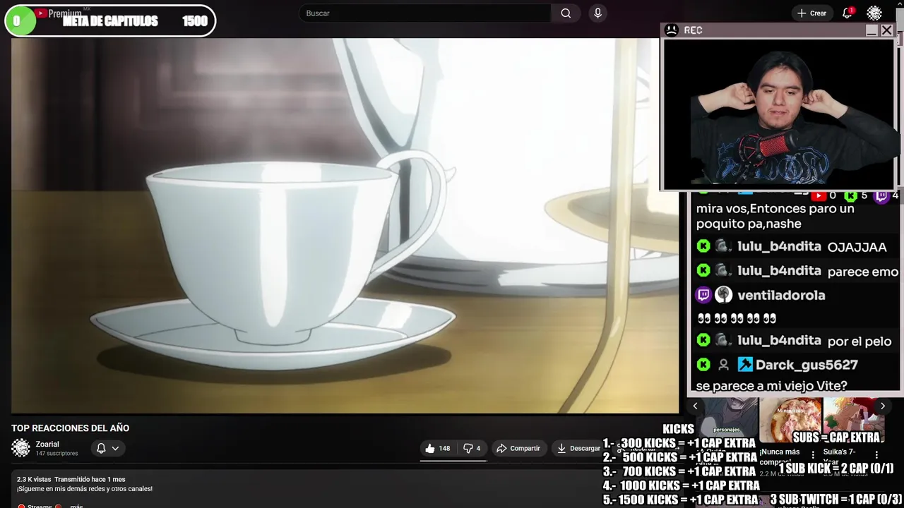Click the Streams link in description

[40, 506]
